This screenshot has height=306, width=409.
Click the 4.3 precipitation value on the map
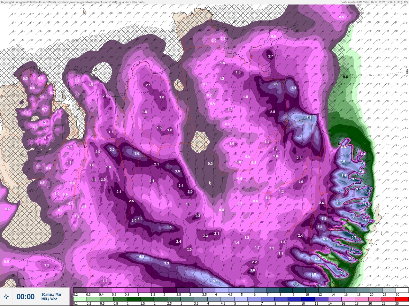point(142,257)
